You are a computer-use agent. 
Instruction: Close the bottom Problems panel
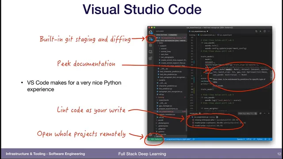[269, 114]
